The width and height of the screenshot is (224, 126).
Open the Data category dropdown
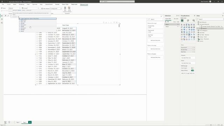click(x=56, y=8)
